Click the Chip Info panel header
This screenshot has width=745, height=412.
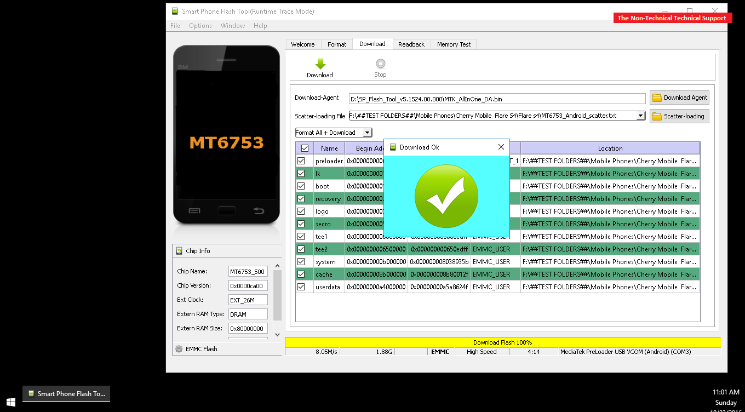[227, 251]
